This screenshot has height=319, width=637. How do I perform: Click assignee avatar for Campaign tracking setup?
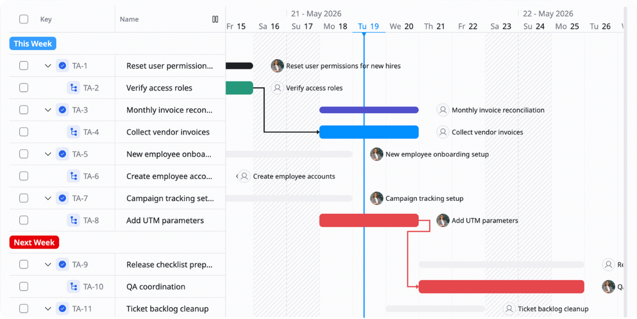tap(377, 198)
